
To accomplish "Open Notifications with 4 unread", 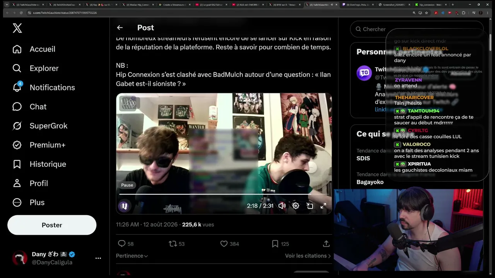I will (44, 87).
